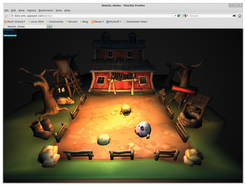Reload the page using the green refresh icon
Screen dimensions: 246x186
click(179, 16)
